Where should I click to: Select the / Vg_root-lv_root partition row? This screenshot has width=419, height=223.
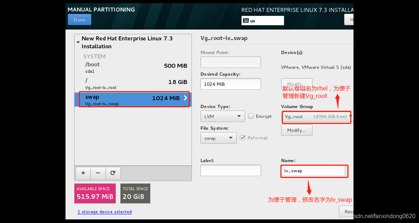pyautogui.click(x=133, y=84)
